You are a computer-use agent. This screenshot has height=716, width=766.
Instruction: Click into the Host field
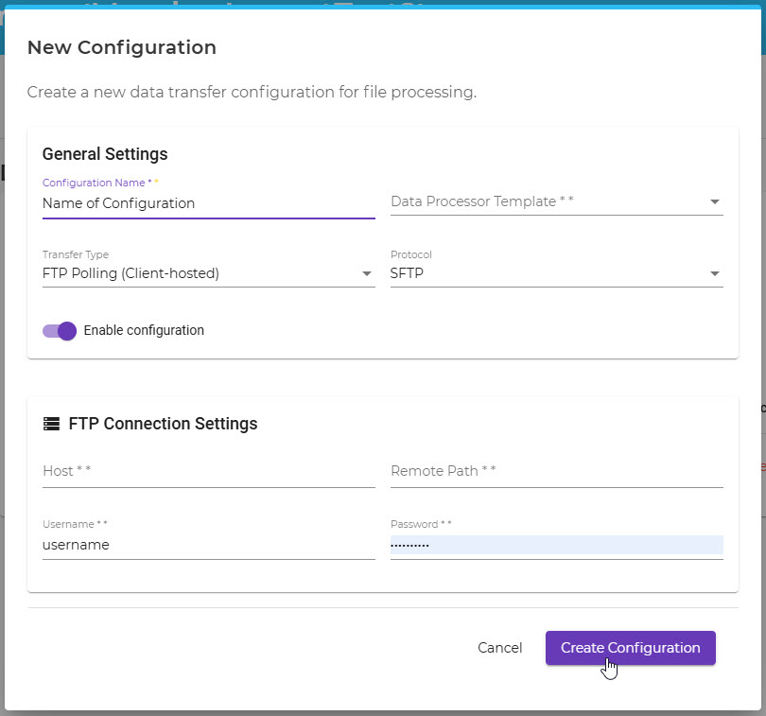pos(208,471)
